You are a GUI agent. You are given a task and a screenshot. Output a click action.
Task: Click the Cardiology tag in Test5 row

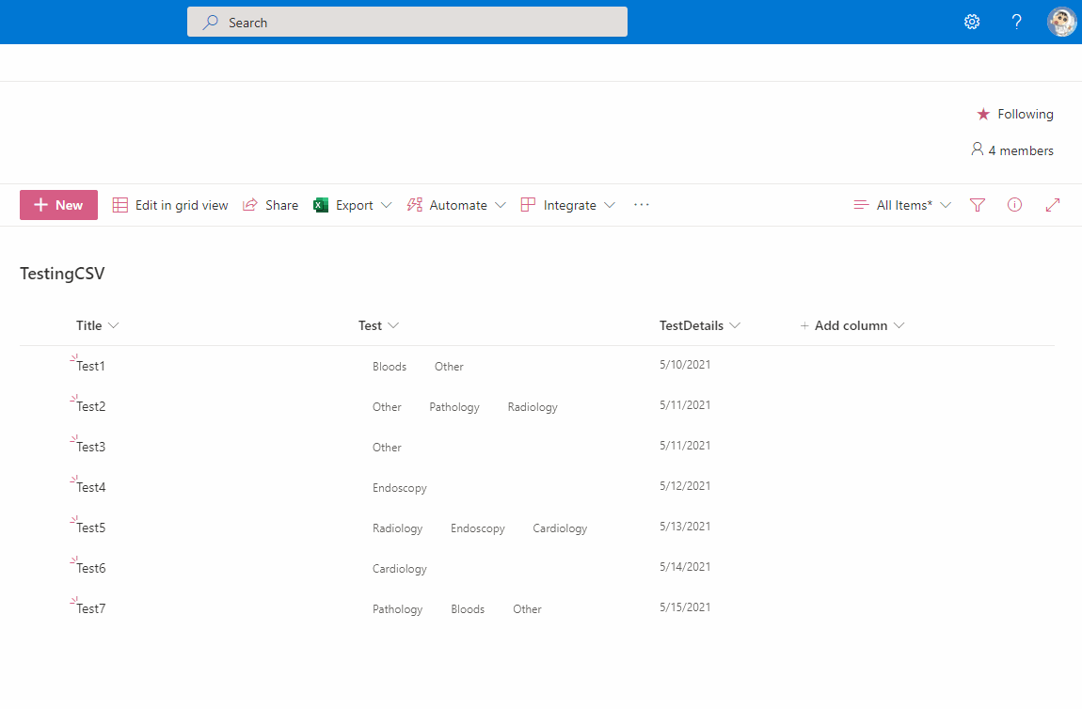[560, 528]
